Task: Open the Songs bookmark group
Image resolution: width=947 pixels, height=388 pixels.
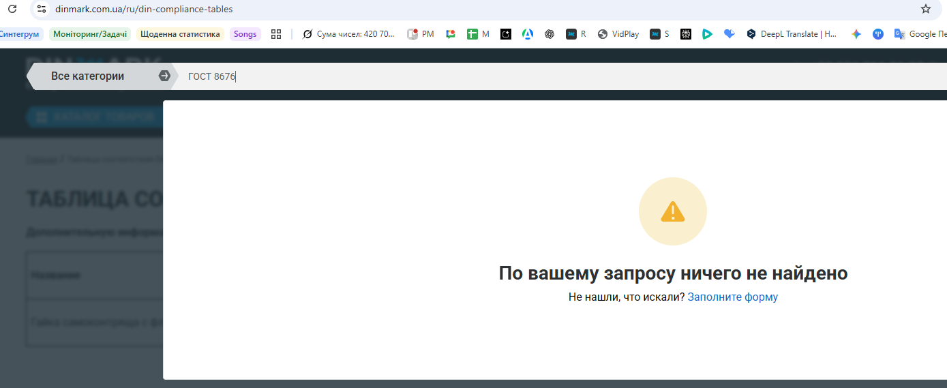Action: point(245,34)
